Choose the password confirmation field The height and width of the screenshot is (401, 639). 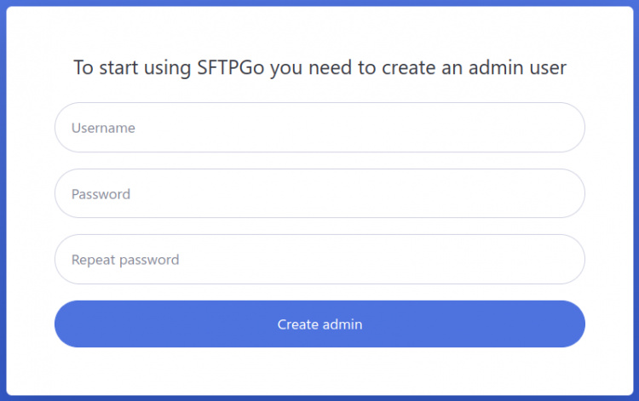coord(319,260)
